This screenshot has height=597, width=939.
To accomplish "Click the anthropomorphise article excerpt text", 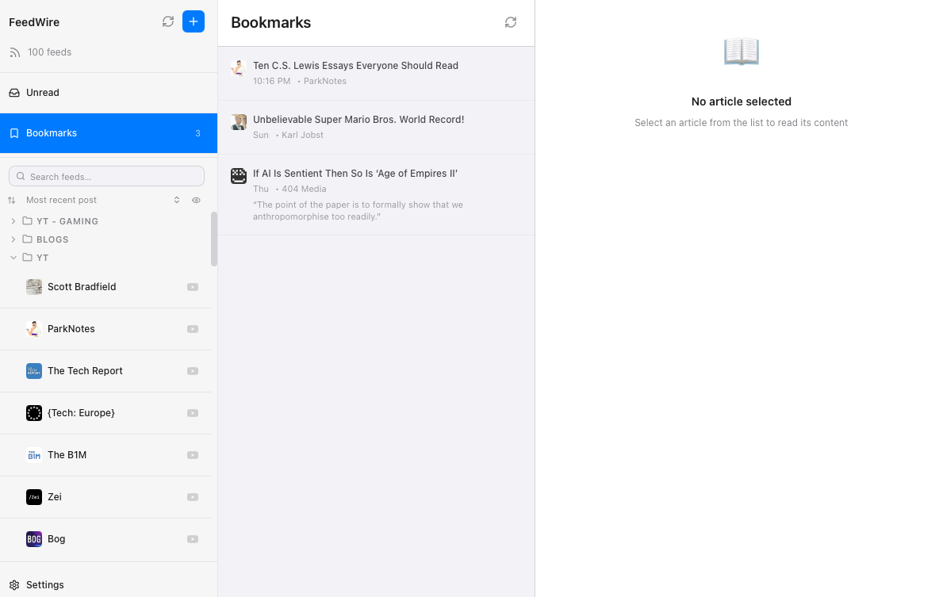I will 358,211.
